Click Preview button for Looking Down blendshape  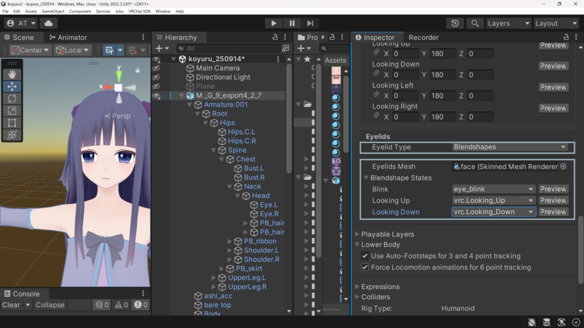tap(553, 212)
